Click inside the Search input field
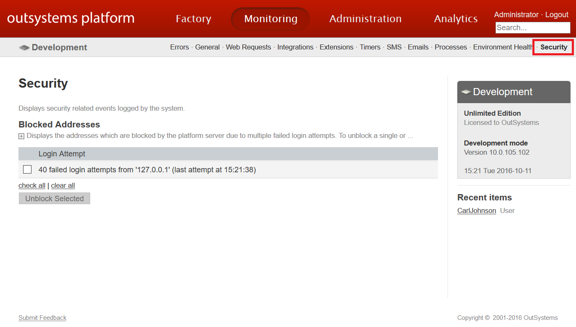 532,28
